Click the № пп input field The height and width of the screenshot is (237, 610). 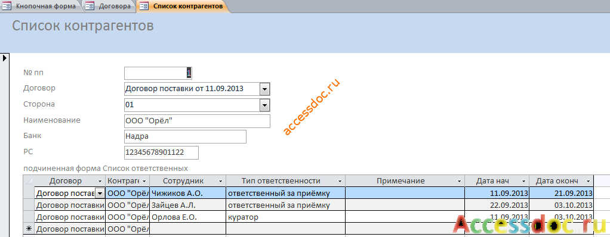158,73
